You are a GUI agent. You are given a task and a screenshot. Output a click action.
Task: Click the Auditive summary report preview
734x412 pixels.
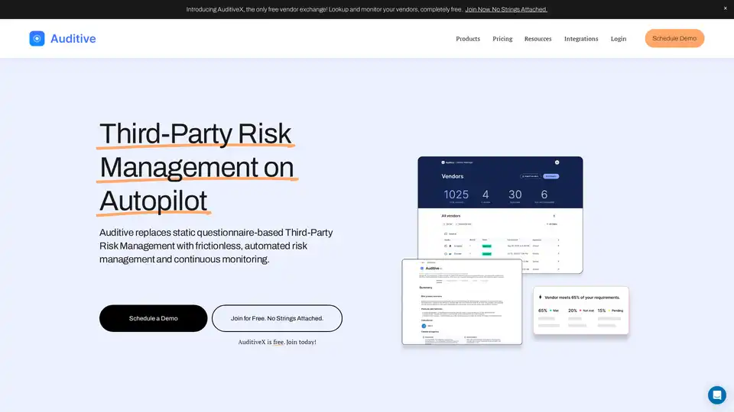pos(462,301)
